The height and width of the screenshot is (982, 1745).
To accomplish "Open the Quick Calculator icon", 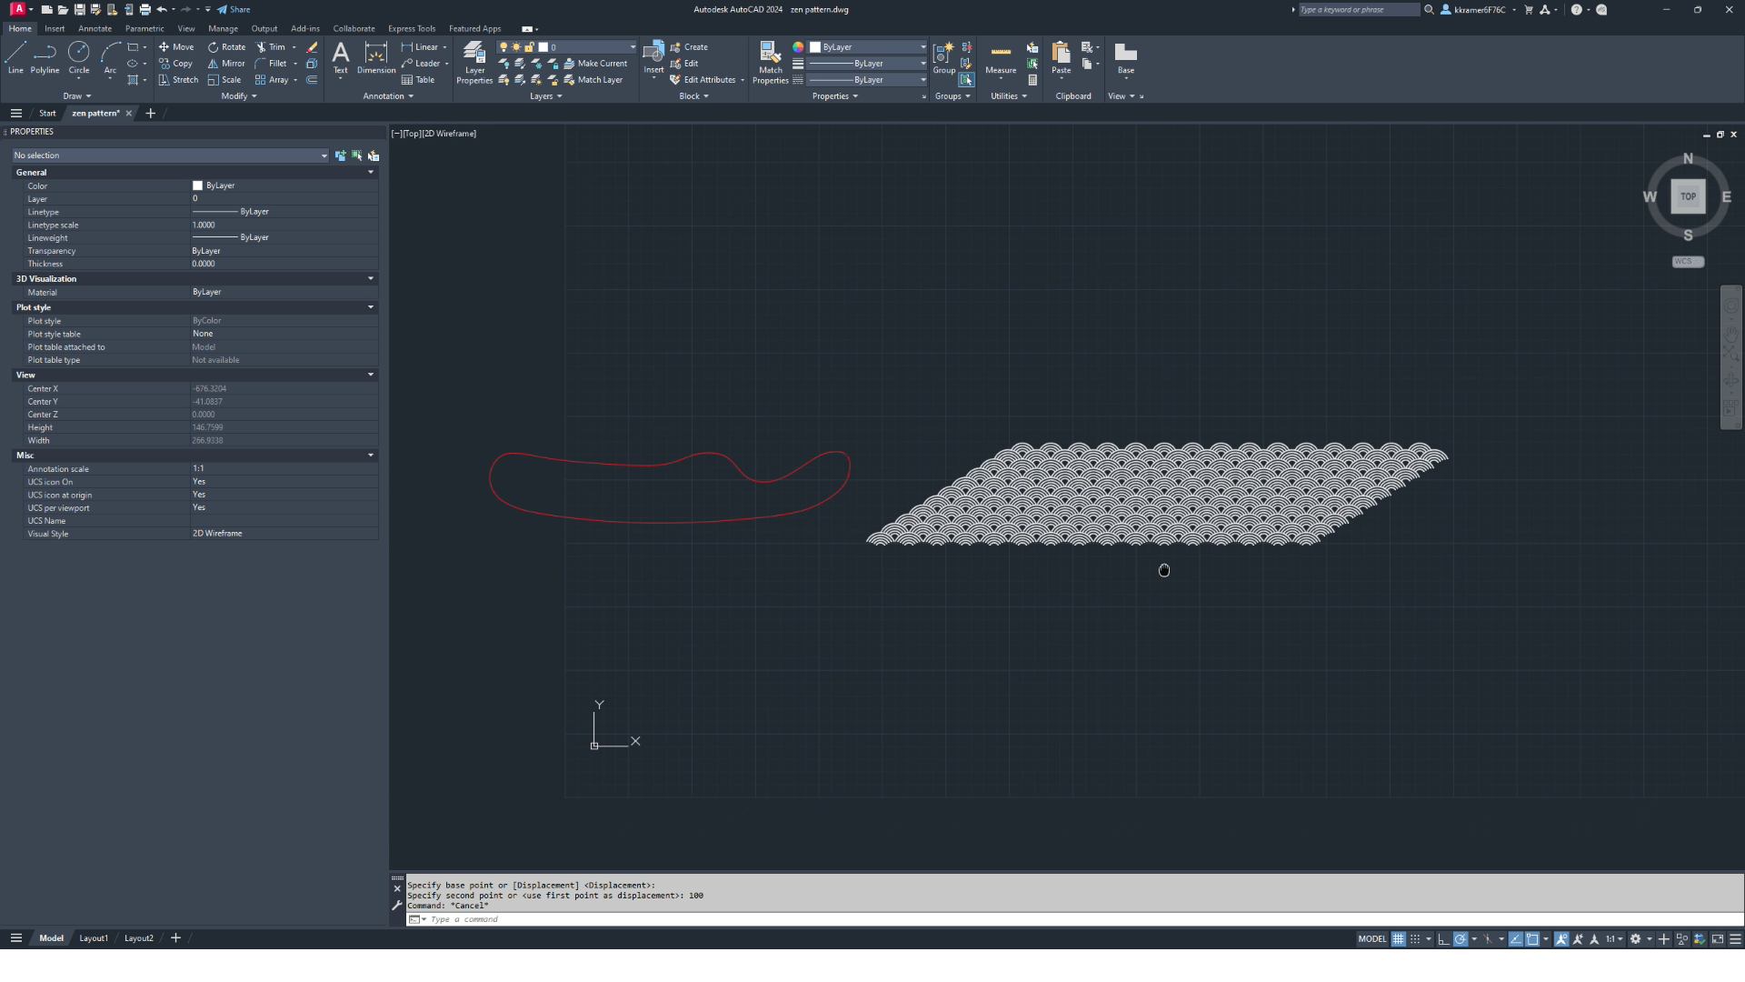I will point(1032,80).
